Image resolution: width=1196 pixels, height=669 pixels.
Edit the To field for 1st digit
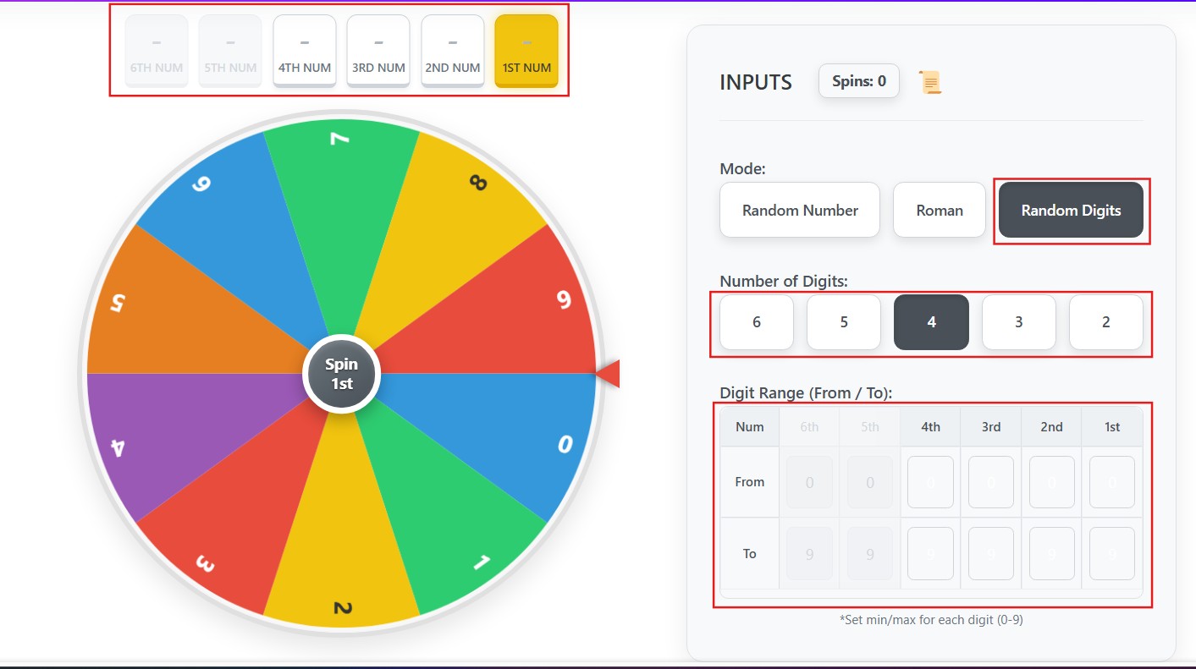[x=1112, y=554]
